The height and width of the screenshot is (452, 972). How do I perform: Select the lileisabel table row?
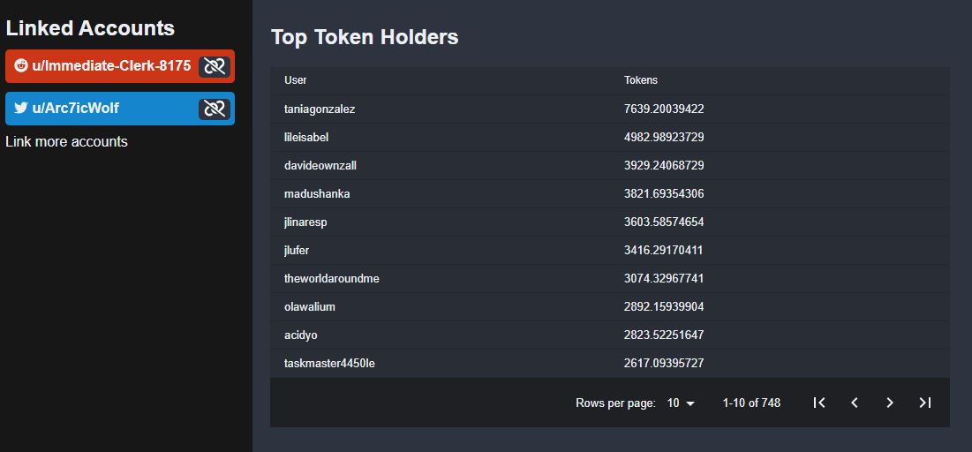[x=610, y=137]
